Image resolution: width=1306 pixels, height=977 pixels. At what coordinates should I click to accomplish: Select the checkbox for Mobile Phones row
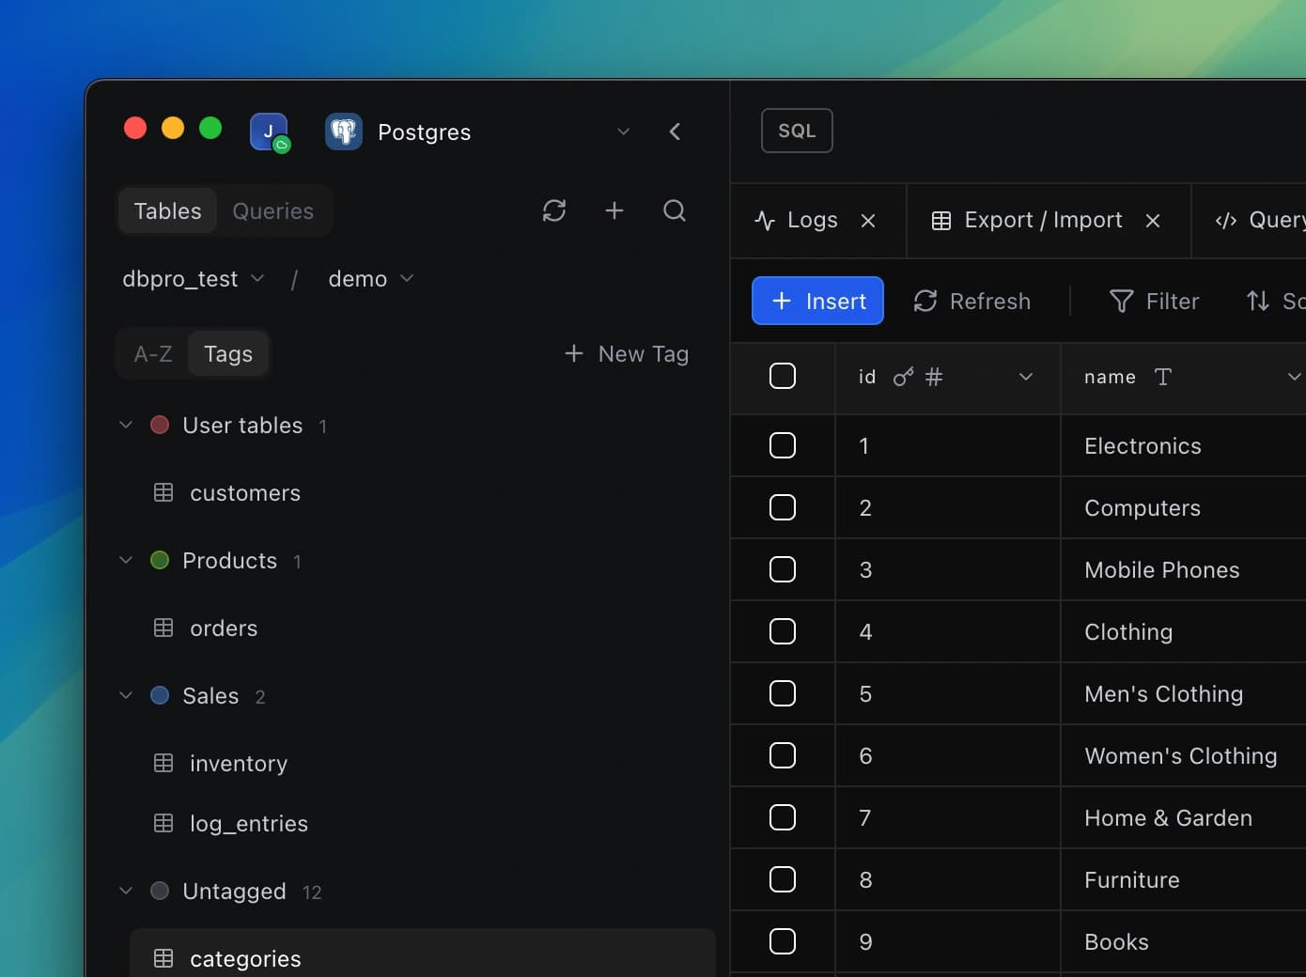(783, 569)
